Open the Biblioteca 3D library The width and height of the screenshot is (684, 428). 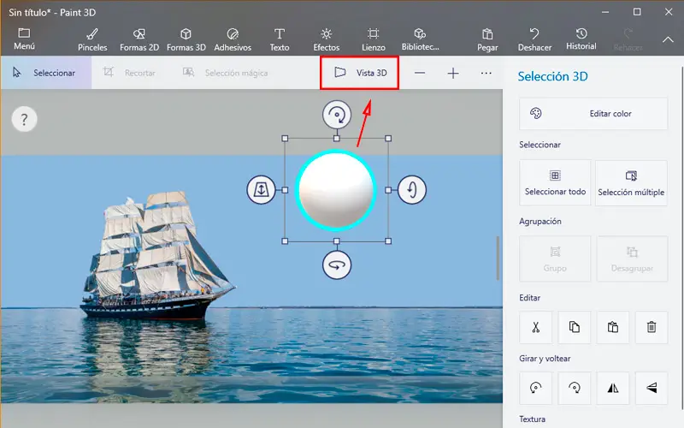(420, 39)
